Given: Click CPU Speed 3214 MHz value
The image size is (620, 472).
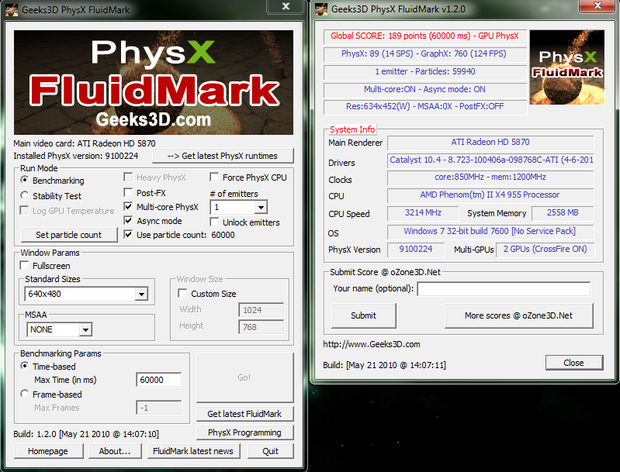Looking at the screenshot, I should [x=423, y=213].
